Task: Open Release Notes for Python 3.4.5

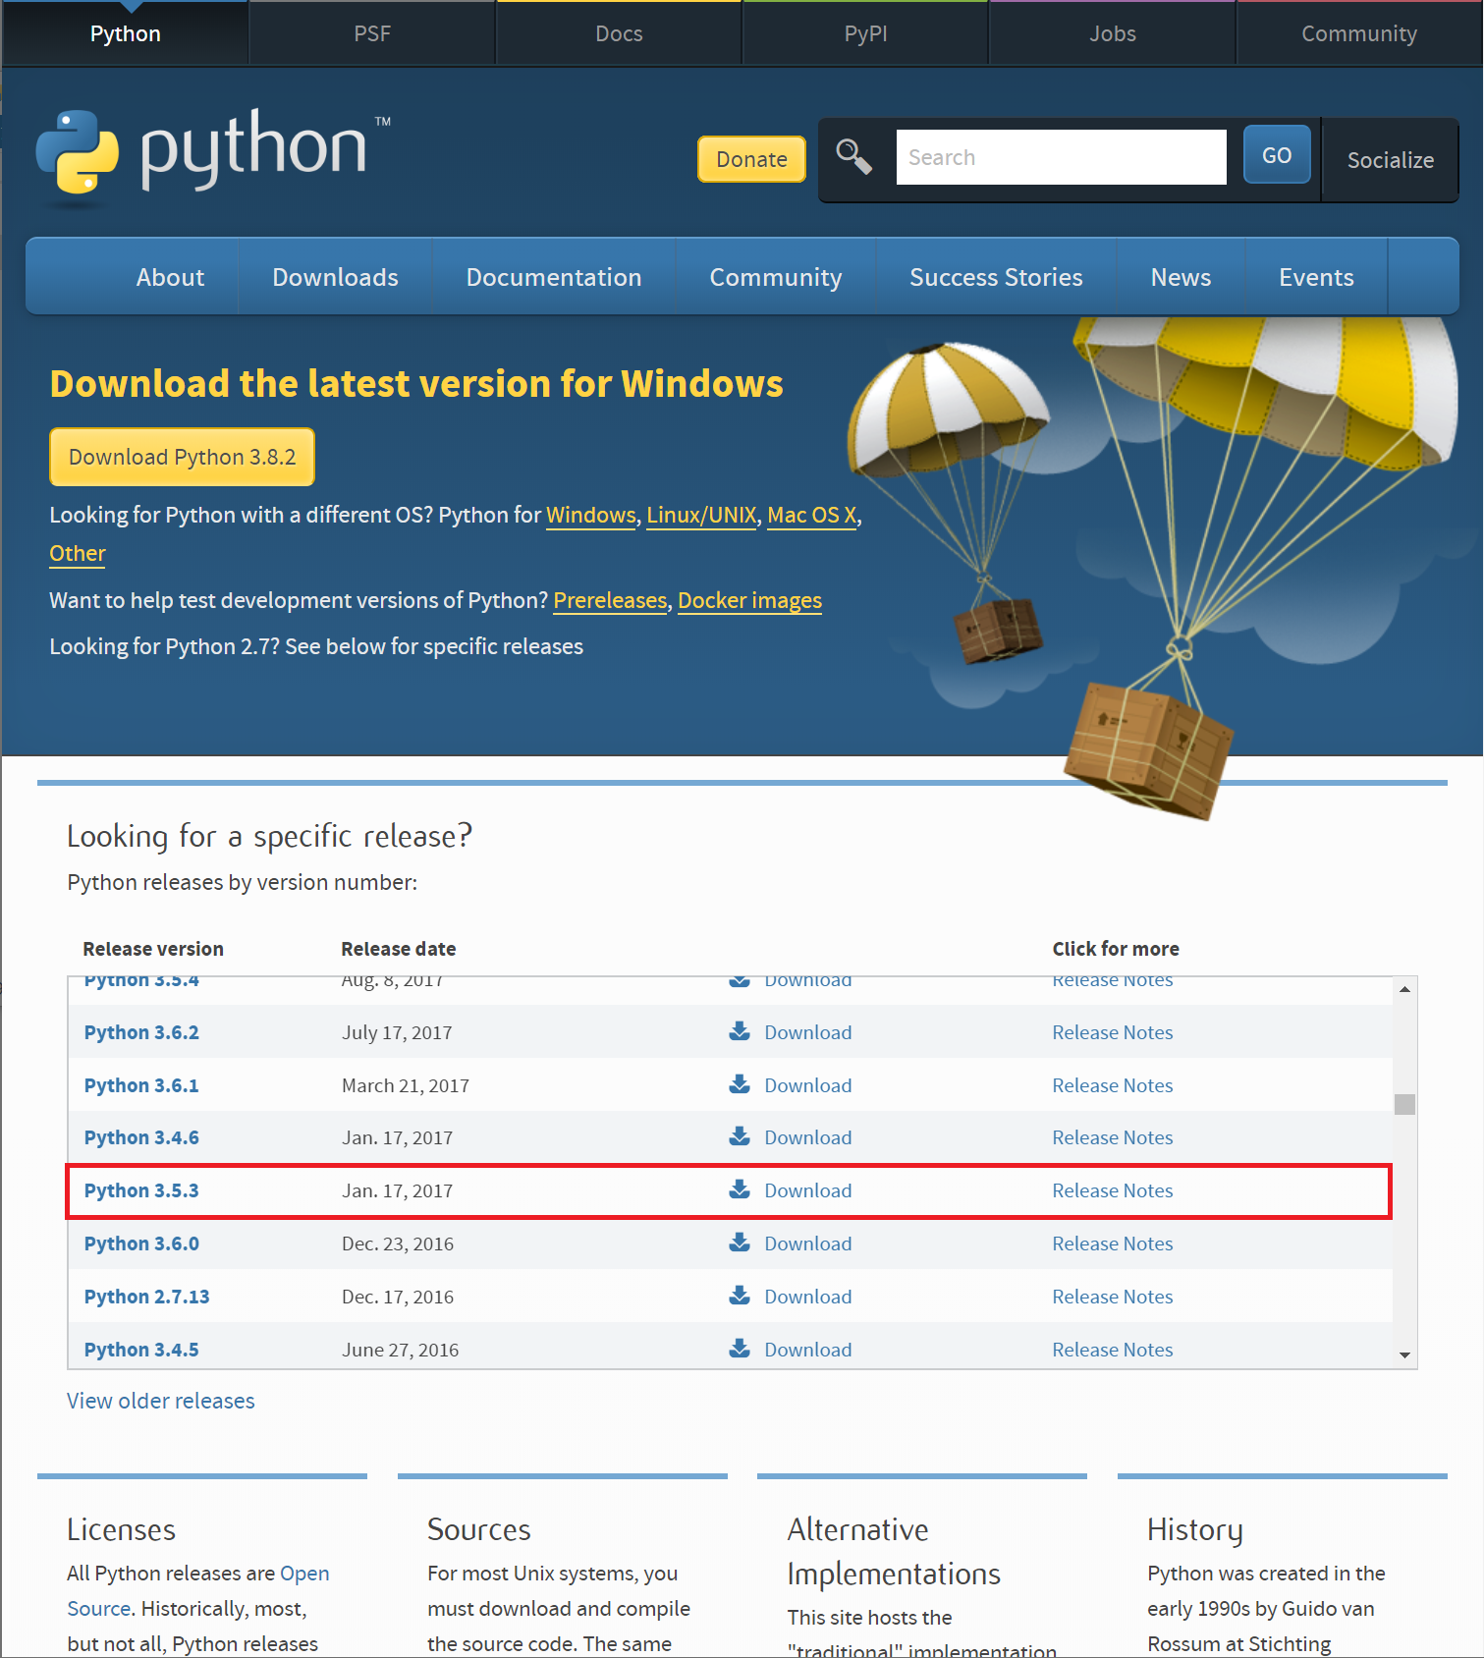Action: pyautogui.click(x=1113, y=1350)
